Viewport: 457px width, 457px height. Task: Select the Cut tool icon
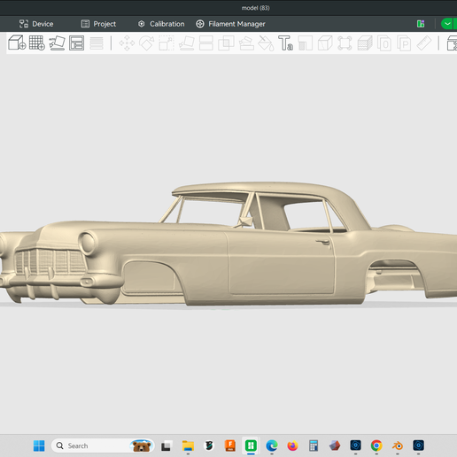coord(206,43)
